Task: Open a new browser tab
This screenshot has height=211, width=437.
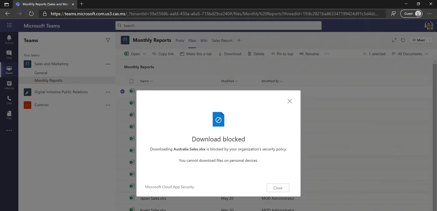Action: coord(81,4)
